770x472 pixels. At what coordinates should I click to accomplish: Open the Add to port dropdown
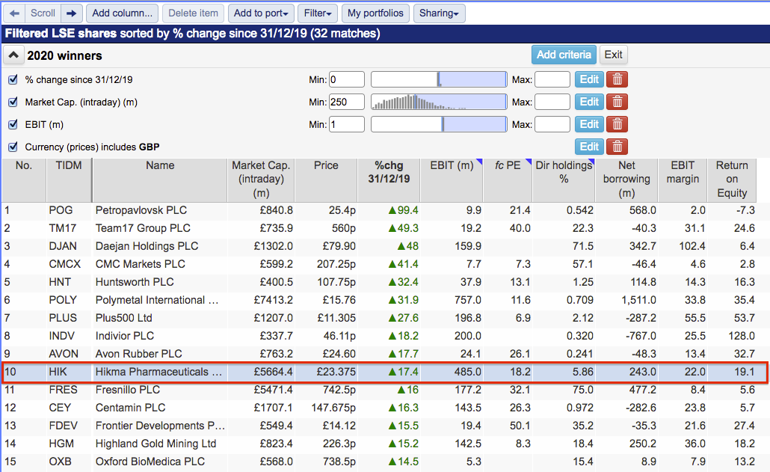point(261,13)
